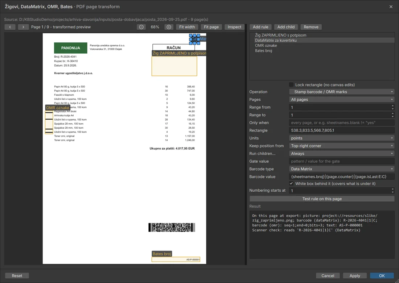Select Žig ZAPRIMLJENO overlay label on preview
This screenshot has height=283, width=399.
tap(179, 53)
